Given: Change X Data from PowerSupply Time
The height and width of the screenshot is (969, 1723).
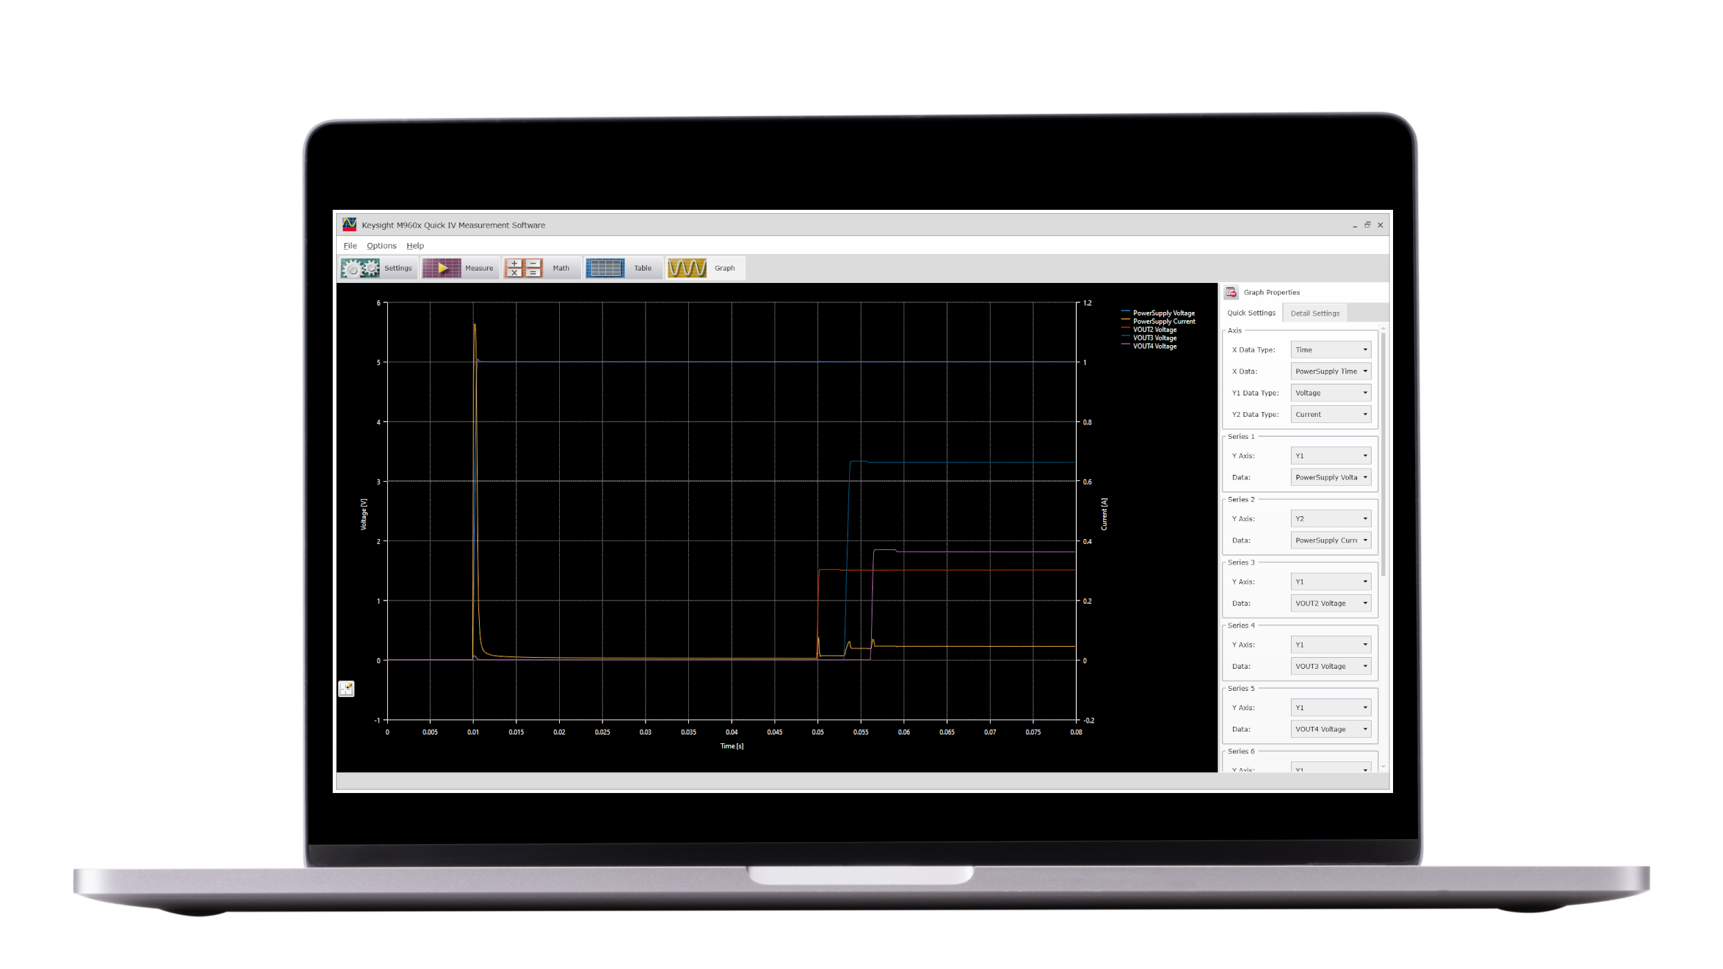Looking at the screenshot, I should coord(1331,371).
